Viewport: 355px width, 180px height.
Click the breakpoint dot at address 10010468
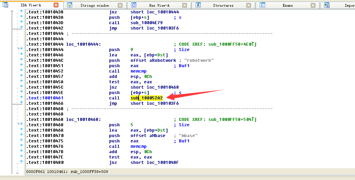(21, 124)
